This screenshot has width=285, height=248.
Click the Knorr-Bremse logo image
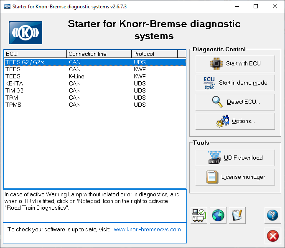25,33
